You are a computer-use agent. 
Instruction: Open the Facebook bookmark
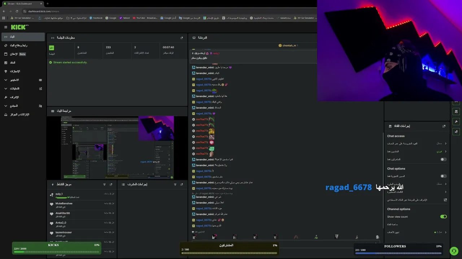[x=96, y=18]
